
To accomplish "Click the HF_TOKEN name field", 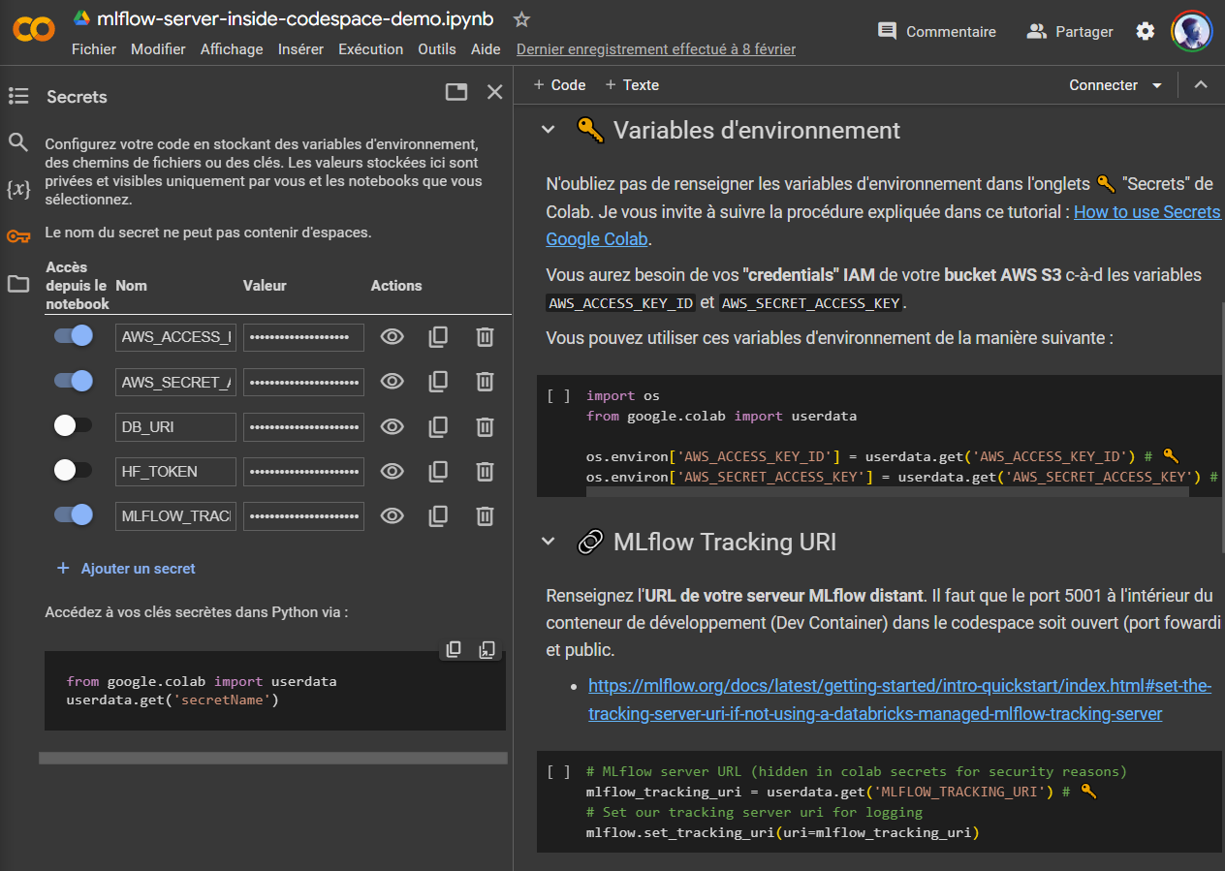I will (x=175, y=471).
